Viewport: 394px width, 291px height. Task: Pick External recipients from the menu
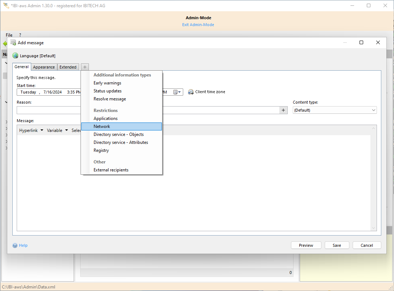pyautogui.click(x=111, y=170)
